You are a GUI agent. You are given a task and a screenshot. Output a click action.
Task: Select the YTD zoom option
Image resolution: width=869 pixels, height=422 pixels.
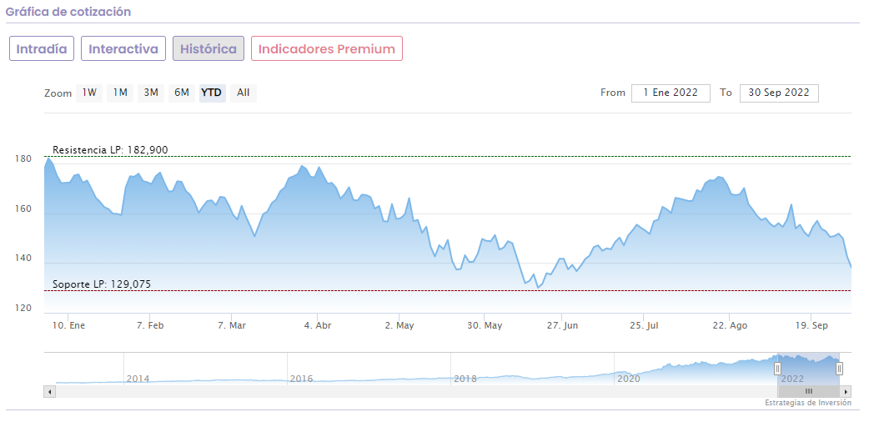click(212, 93)
